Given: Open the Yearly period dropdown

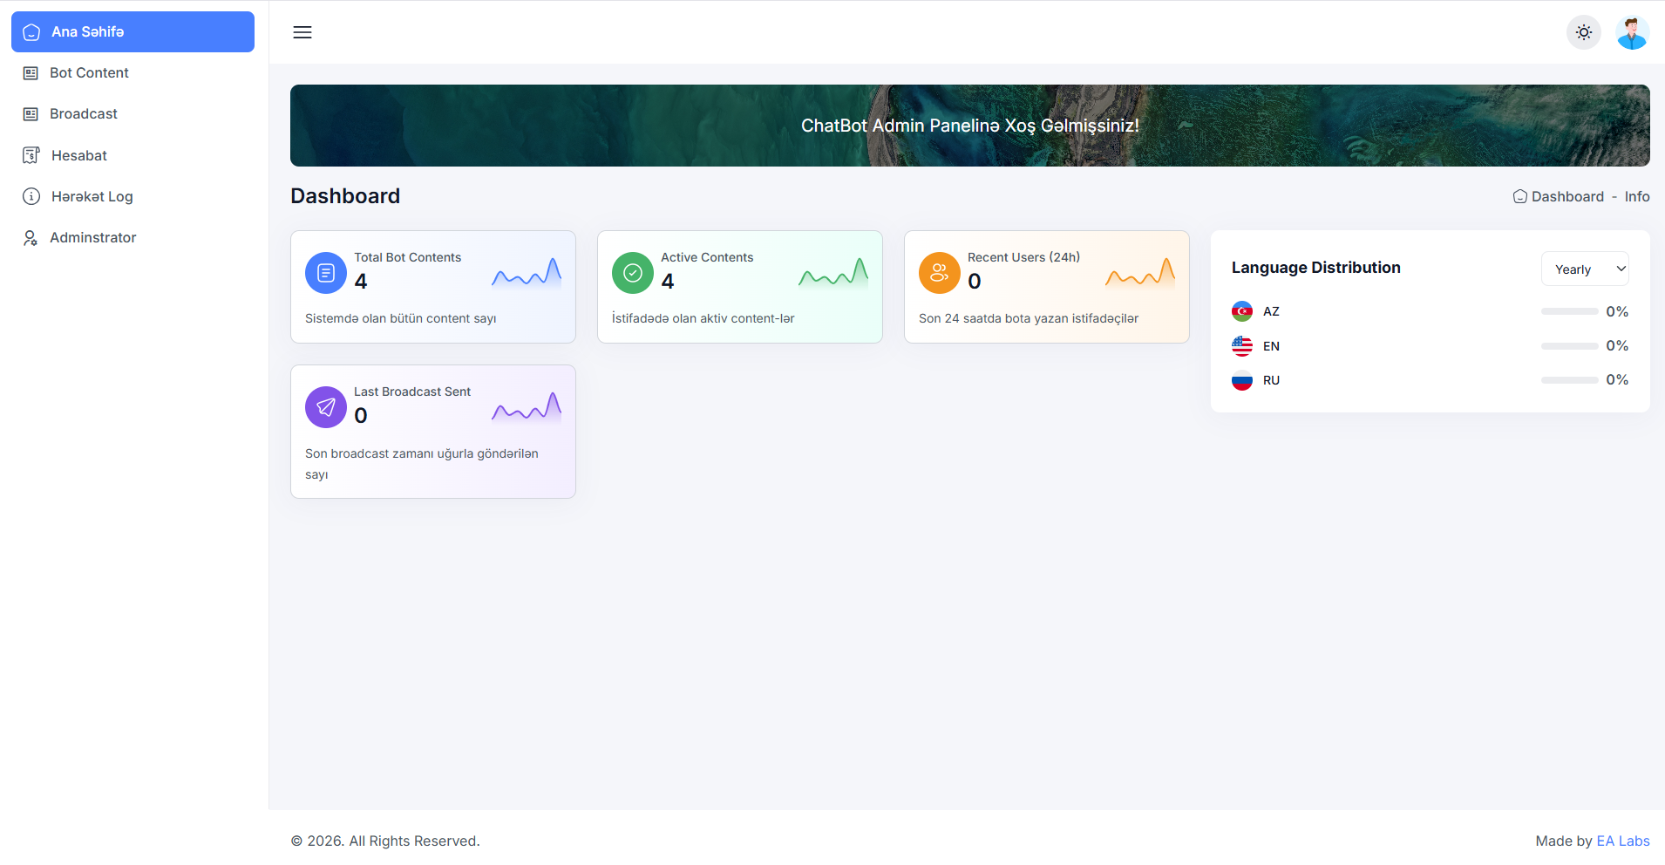Looking at the screenshot, I should pyautogui.click(x=1585, y=269).
